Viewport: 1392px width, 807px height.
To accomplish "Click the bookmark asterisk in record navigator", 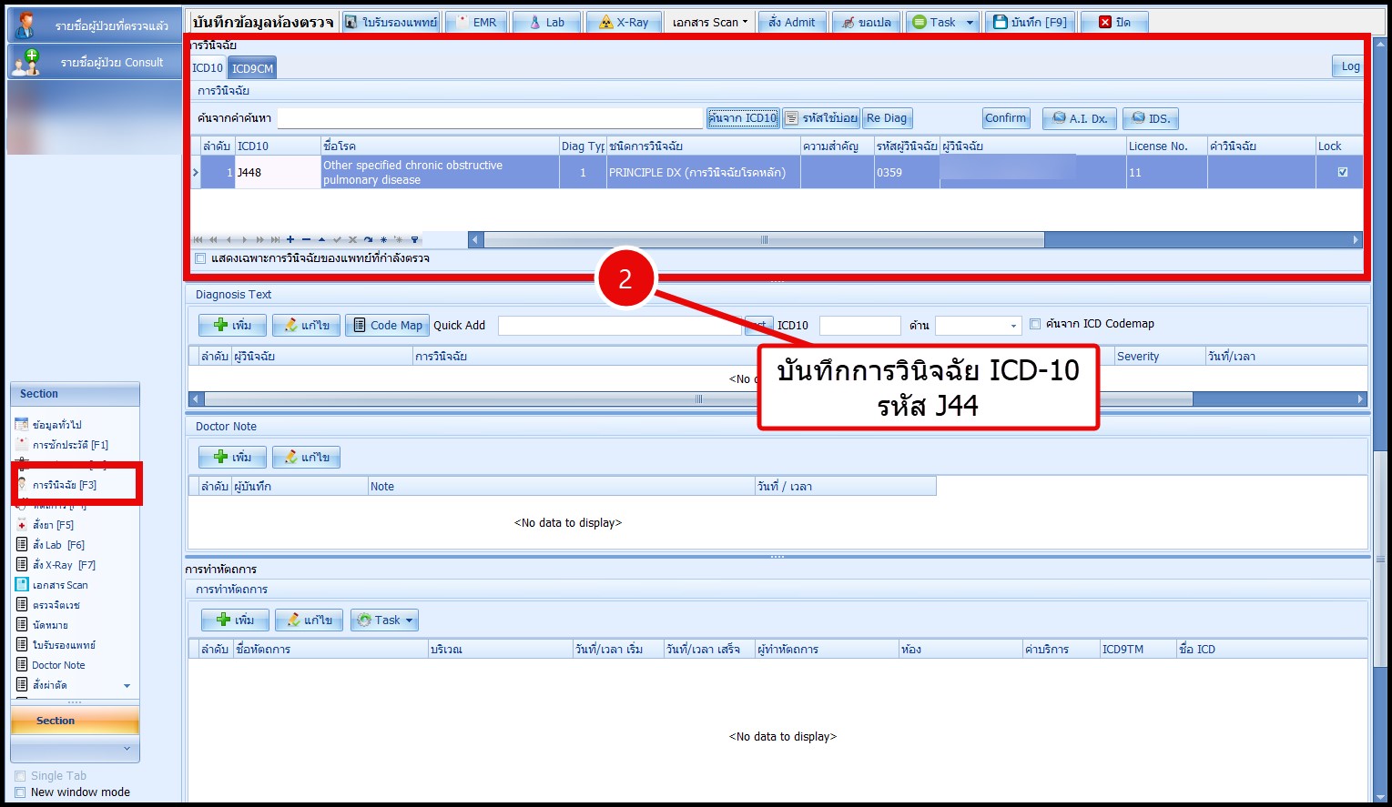I will tap(383, 240).
